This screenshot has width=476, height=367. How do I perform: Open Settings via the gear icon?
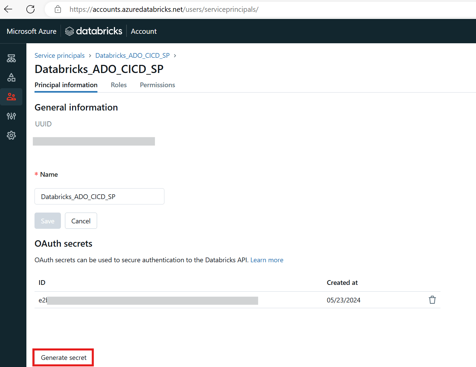(11, 136)
